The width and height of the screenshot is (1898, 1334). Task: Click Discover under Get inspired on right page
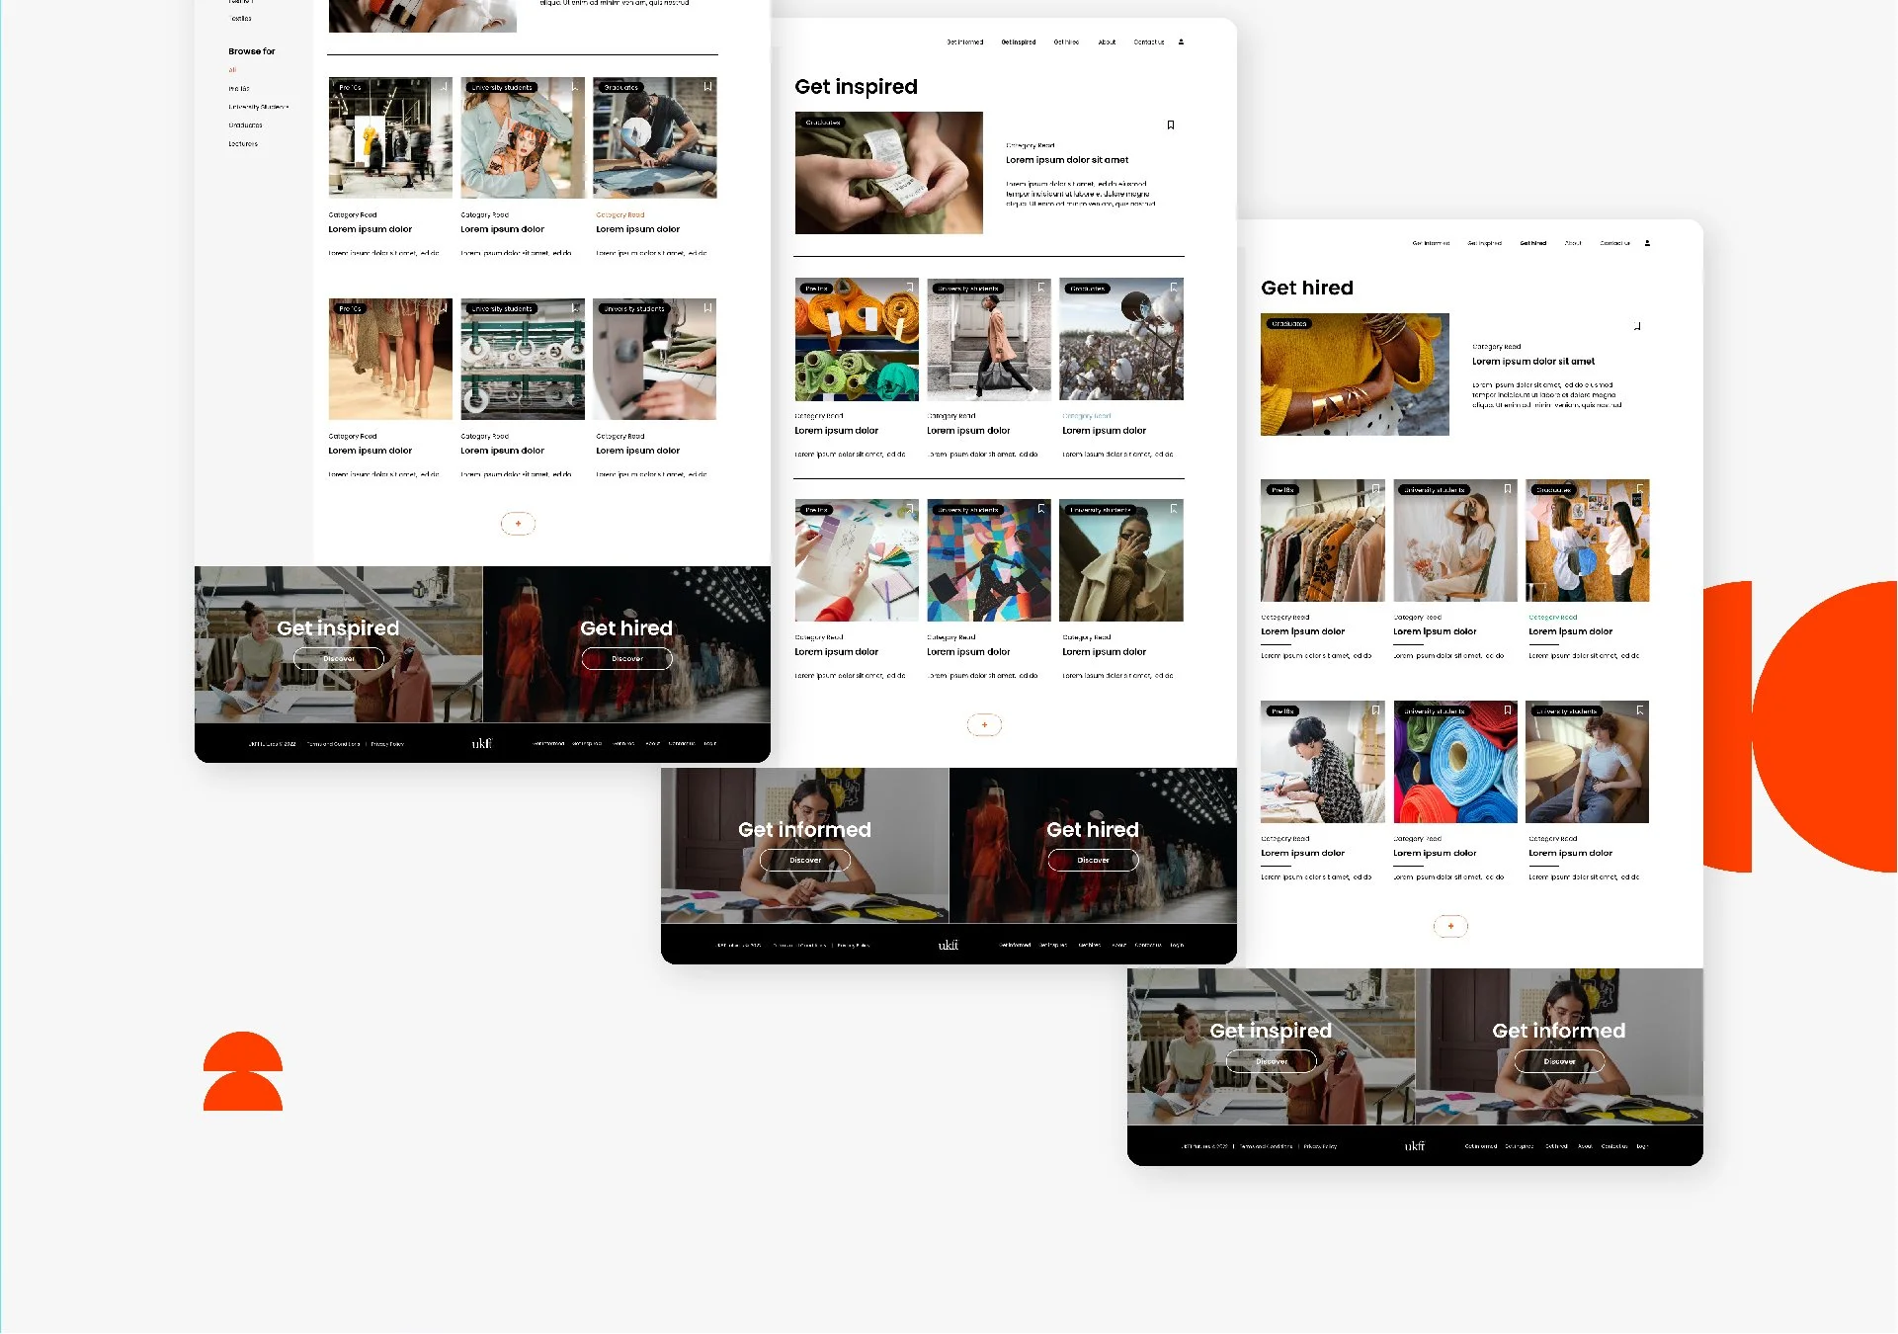click(1272, 1062)
